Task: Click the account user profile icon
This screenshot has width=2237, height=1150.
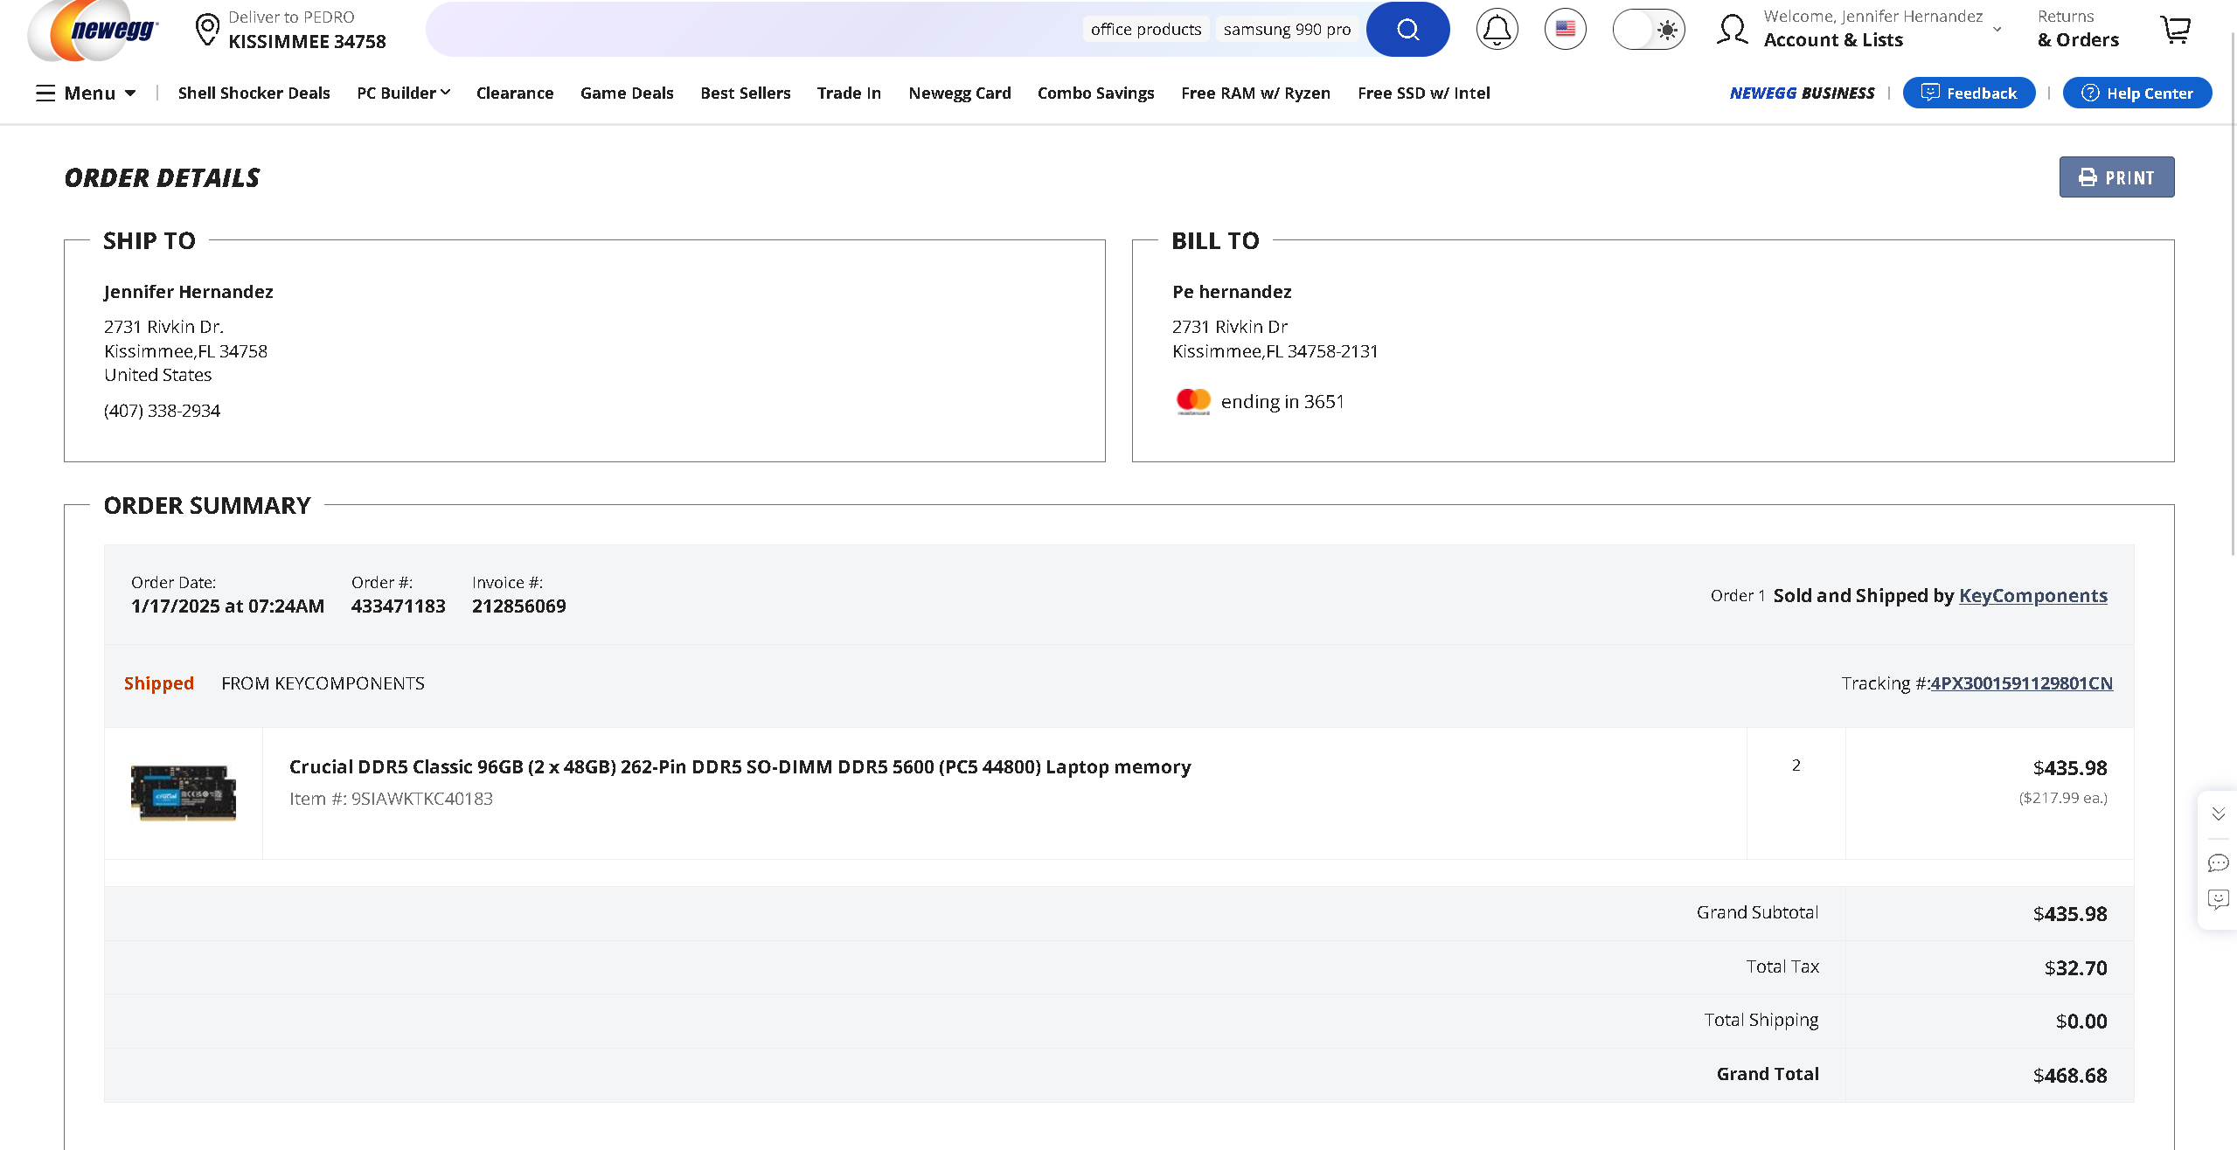Action: 1732,30
